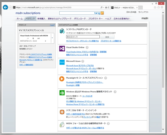Click the vertical scrollbar thumb
This screenshot has height=135, width=167.
(x=163, y=51)
